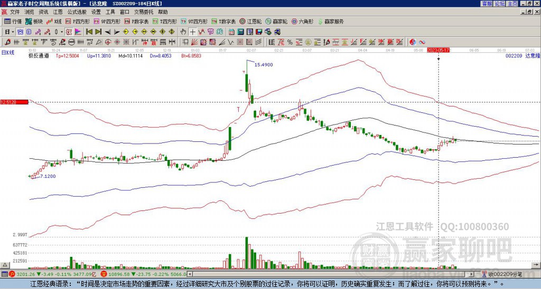
Task: Select the red fan lines tool
Action: click(x=194, y=42)
